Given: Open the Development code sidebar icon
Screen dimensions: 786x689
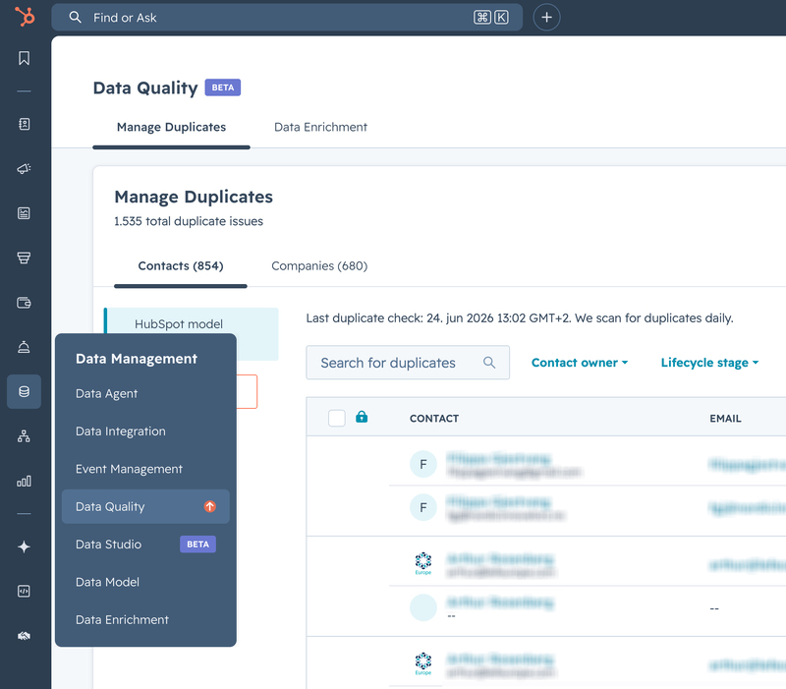Looking at the screenshot, I should pos(24,592).
